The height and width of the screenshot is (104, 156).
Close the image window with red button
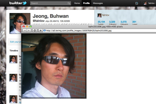tap(24, 27)
